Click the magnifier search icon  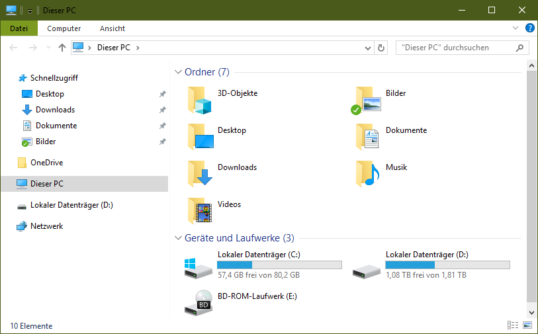click(520, 48)
